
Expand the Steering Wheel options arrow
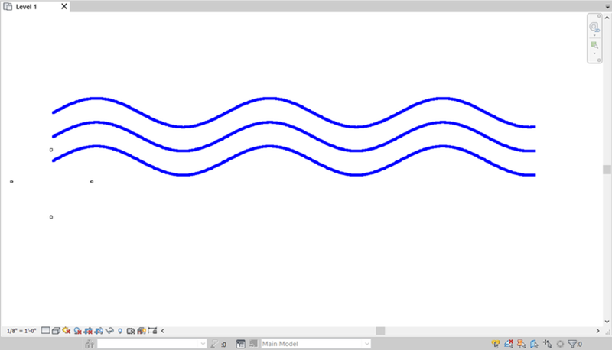coord(594,35)
